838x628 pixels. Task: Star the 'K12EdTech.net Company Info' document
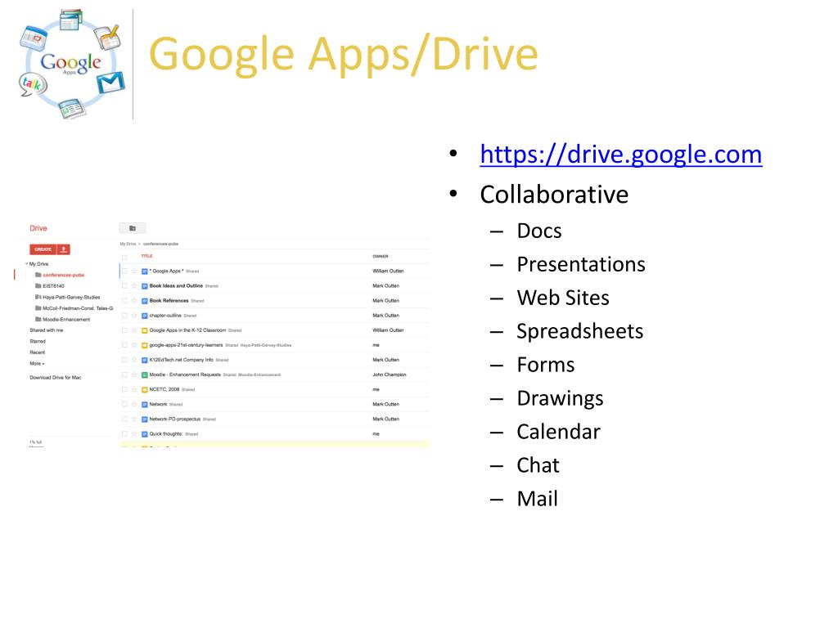pyautogui.click(x=134, y=360)
